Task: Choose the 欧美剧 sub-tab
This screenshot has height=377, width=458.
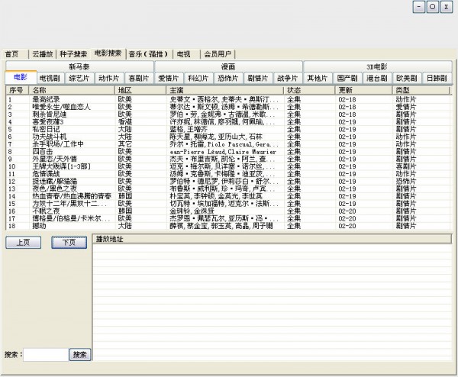Action: (x=407, y=79)
